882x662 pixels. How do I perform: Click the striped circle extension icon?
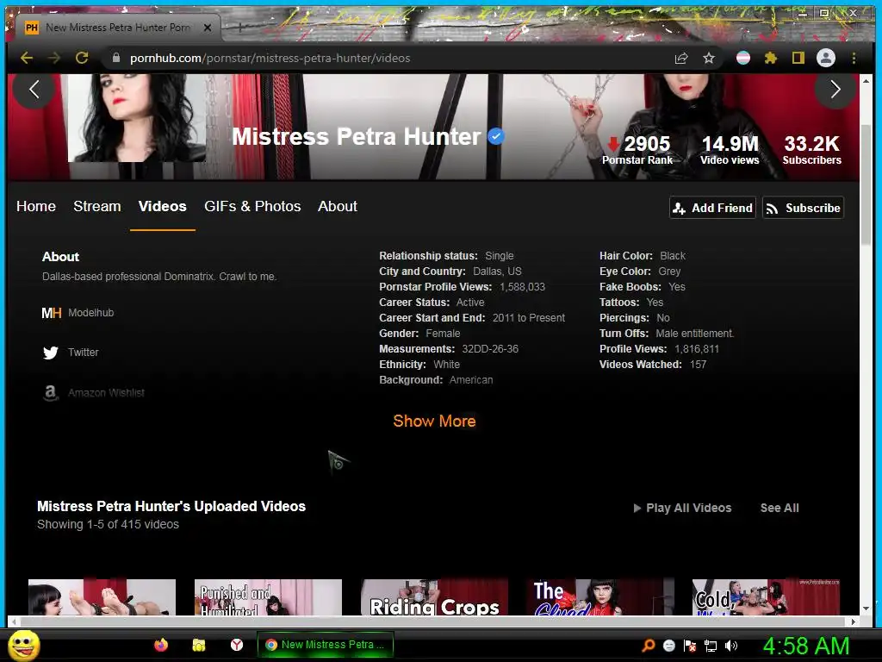(x=743, y=58)
